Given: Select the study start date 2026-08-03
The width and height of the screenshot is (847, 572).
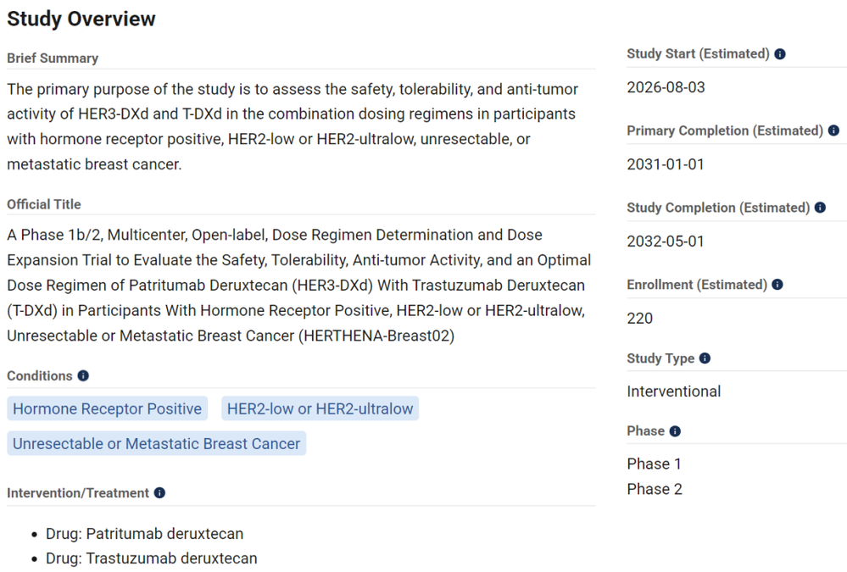Looking at the screenshot, I should coord(666,87).
